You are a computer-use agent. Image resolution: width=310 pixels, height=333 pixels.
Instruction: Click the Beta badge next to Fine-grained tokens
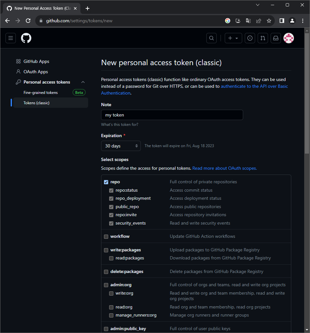79,93
